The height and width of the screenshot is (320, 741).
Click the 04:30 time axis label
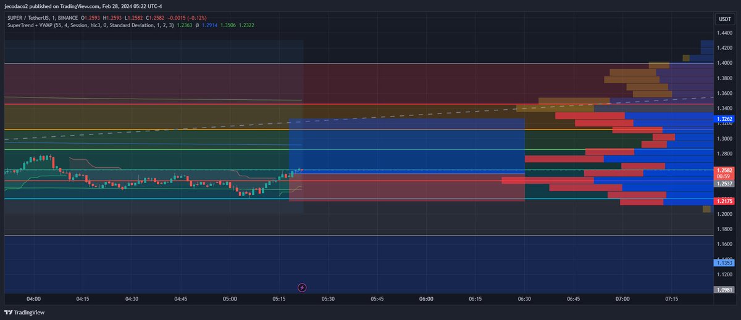[x=132, y=299]
